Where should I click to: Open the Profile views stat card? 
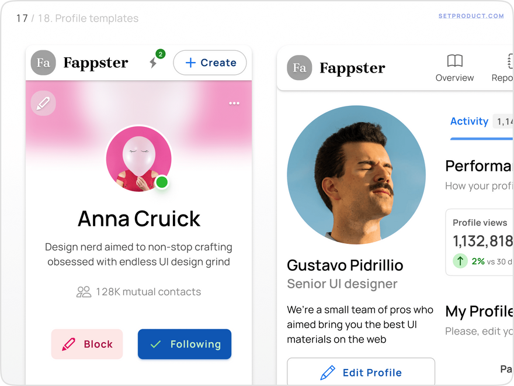(480, 242)
